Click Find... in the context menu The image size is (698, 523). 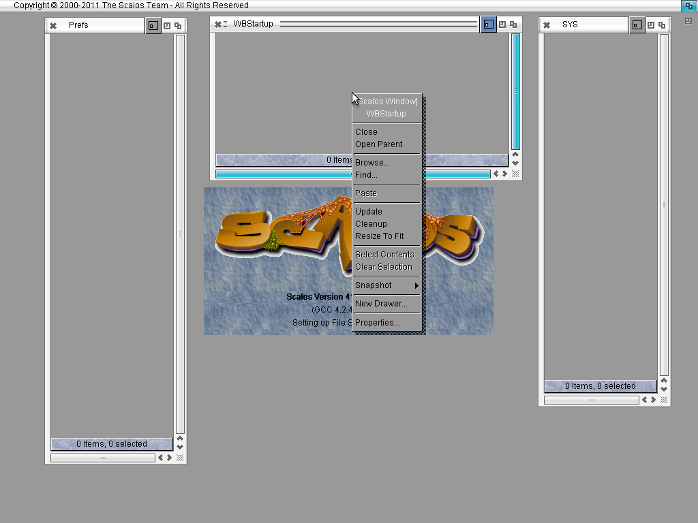coord(366,175)
